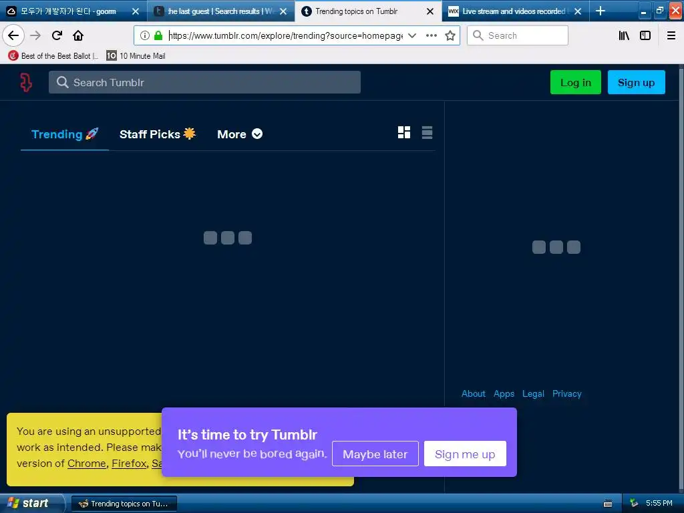The image size is (684, 513).
Task: Switch to Live stream and videos tab
Action: [x=514, y=11]
